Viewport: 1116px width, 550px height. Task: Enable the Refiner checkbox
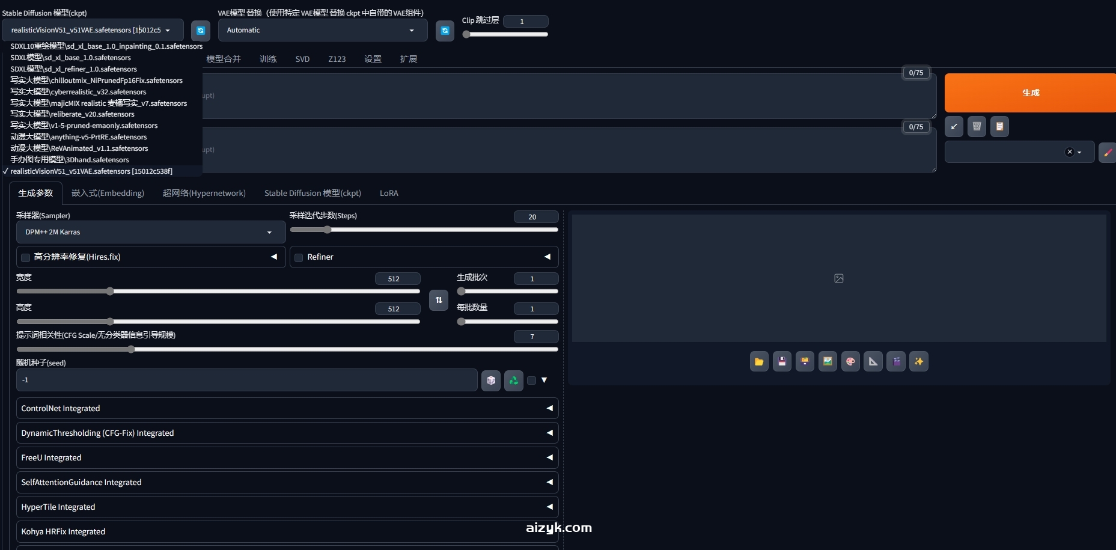point(299,257)
